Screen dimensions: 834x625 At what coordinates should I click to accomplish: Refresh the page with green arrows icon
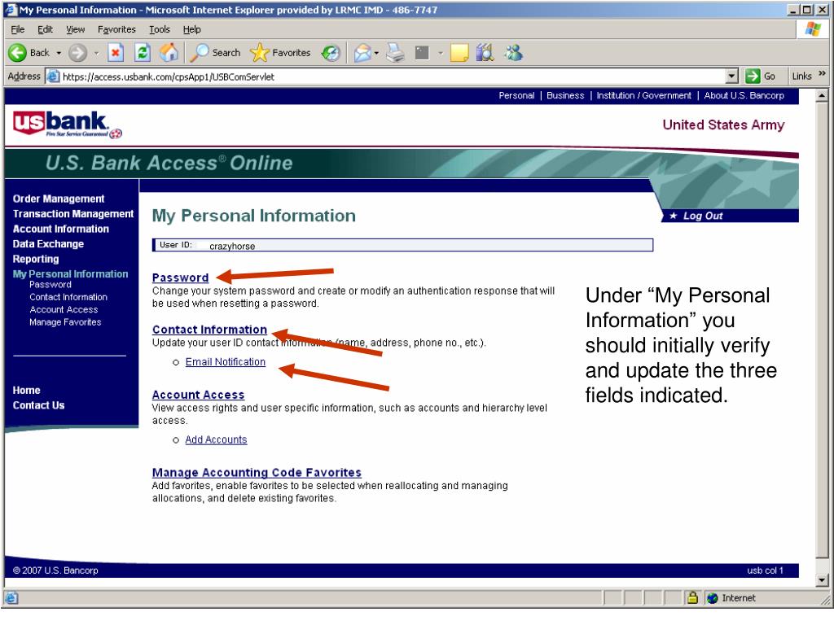(x=142, y=53)
